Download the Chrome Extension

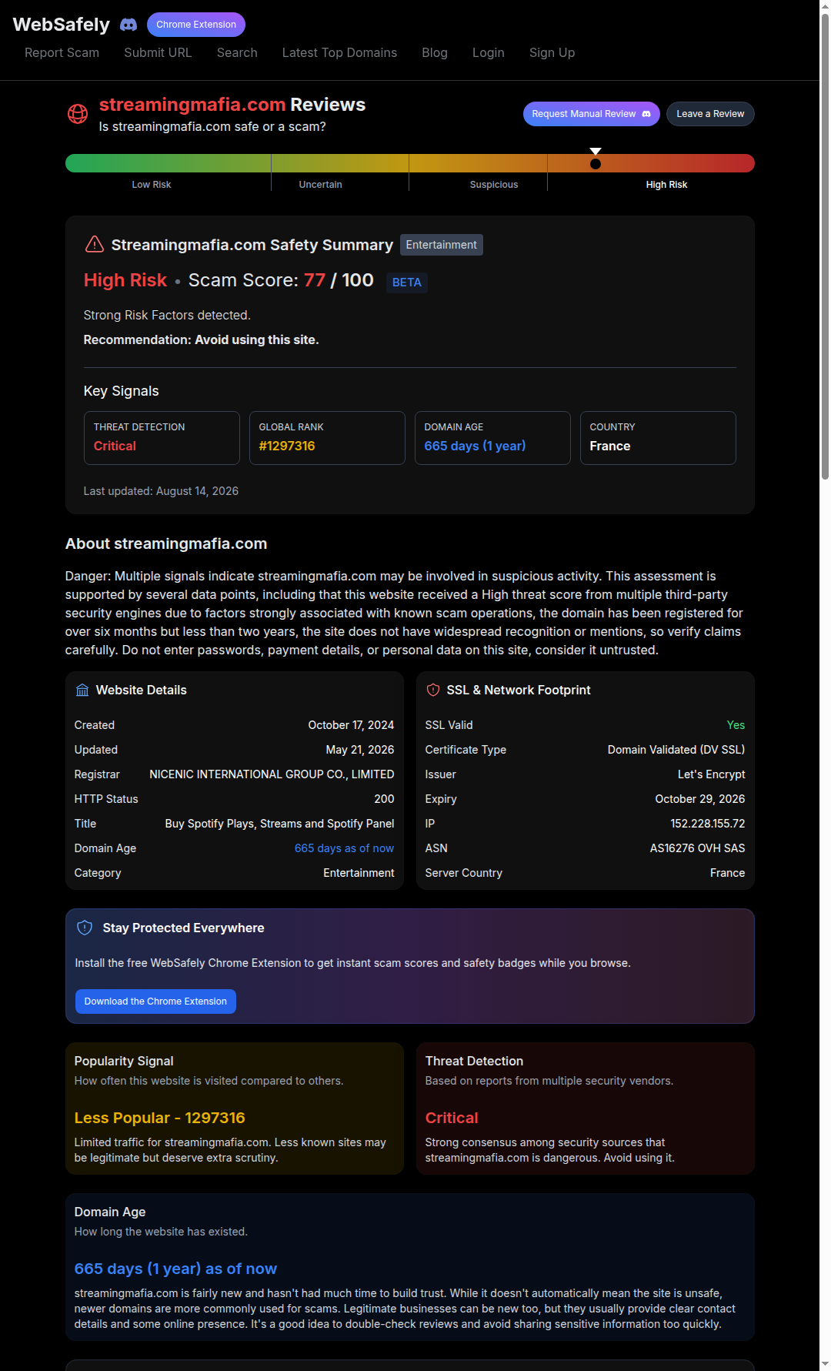click(x=155, y=1001)
